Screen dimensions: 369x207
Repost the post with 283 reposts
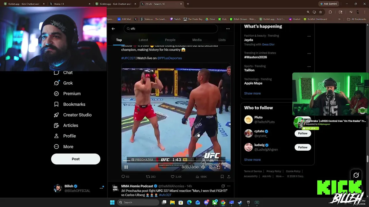point(151,177)
